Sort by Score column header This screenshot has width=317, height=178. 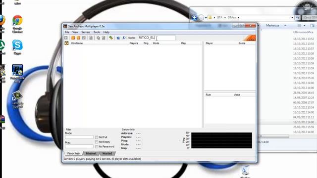pos(242,43)
